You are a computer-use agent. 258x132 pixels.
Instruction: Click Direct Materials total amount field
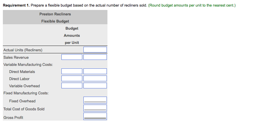95,71
